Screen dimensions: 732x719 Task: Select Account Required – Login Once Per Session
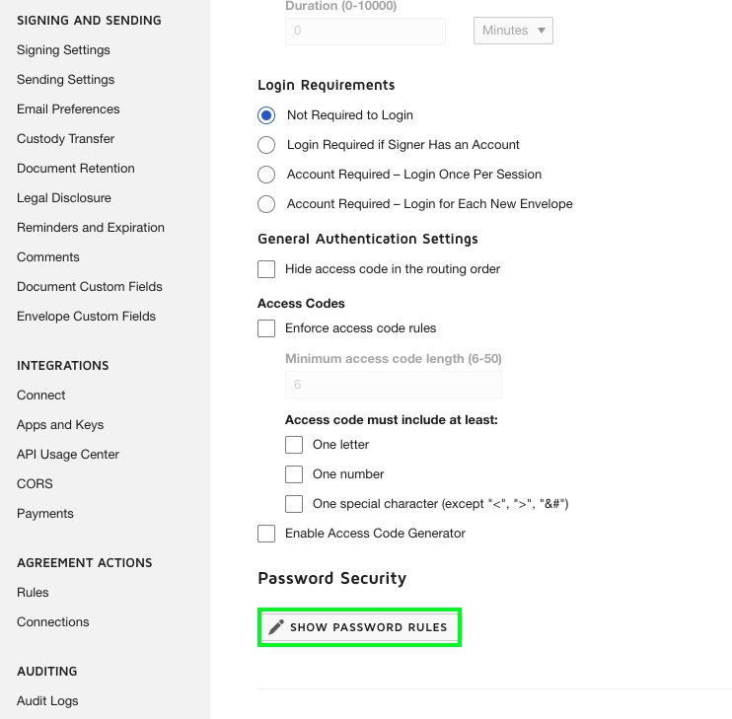(x=266, y=175)
